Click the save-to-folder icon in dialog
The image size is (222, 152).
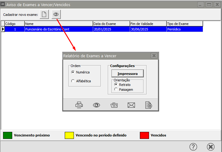114,105
